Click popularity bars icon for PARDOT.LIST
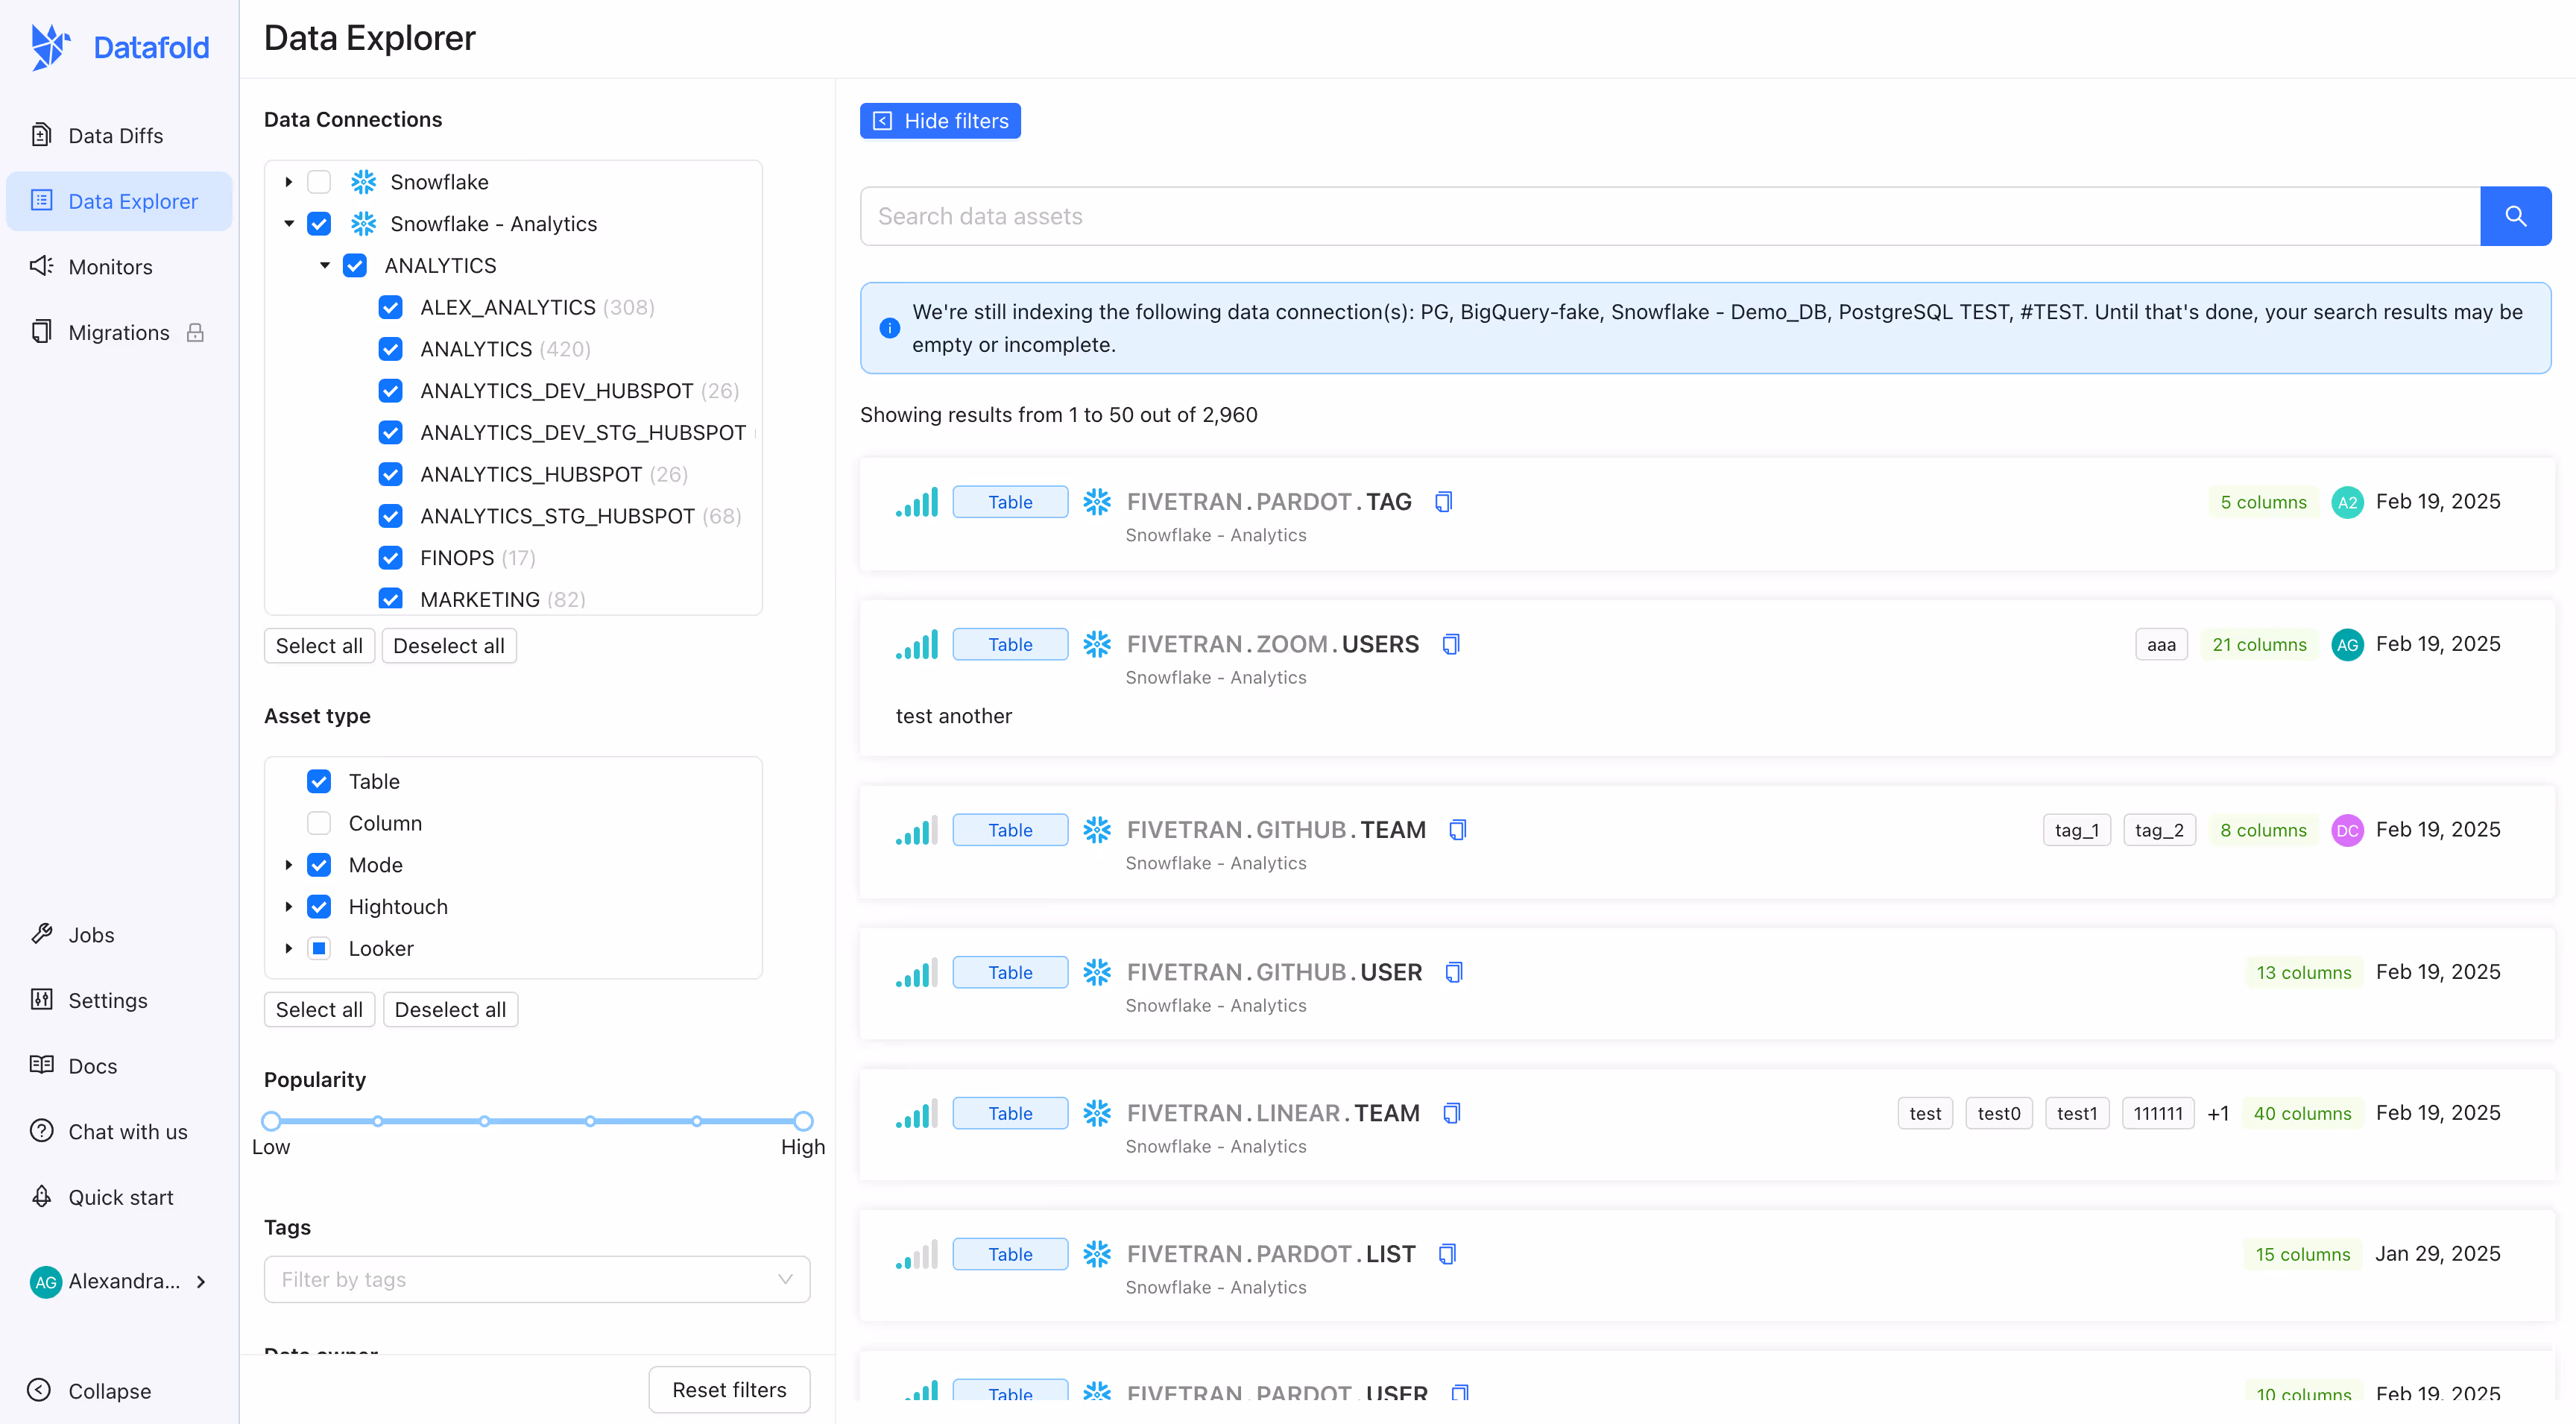Viewport: 2576px width, 1424px height. [x=917, y=1254]
